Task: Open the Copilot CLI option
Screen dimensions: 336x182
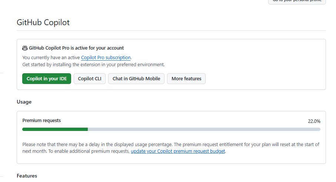Action: click(x=90, y=79)
